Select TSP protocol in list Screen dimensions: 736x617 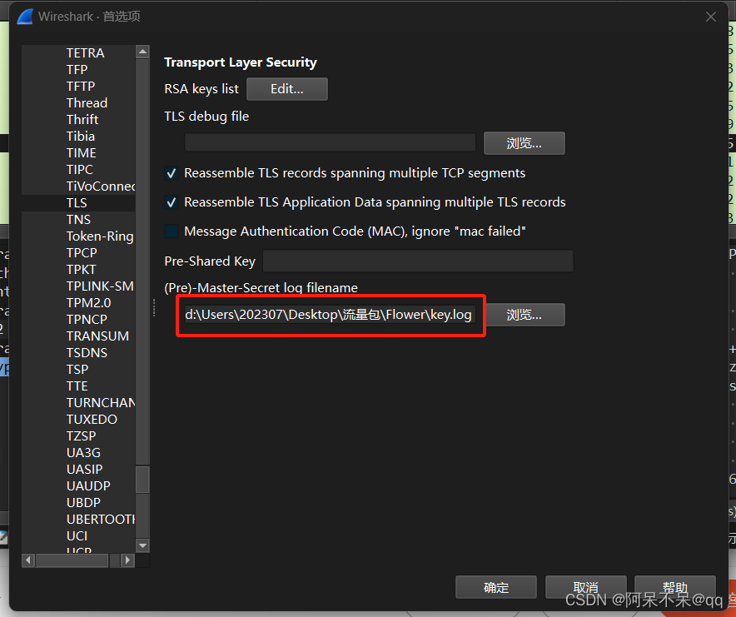(77, 370)
